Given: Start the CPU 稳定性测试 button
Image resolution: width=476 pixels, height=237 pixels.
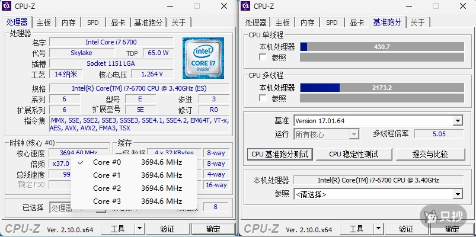Looking at the screenshot, I should (x=354, y=154).
